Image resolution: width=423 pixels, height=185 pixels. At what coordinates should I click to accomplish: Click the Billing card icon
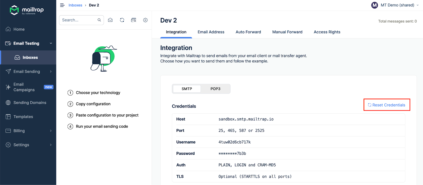pyautogui.click(x=8, y=131)
